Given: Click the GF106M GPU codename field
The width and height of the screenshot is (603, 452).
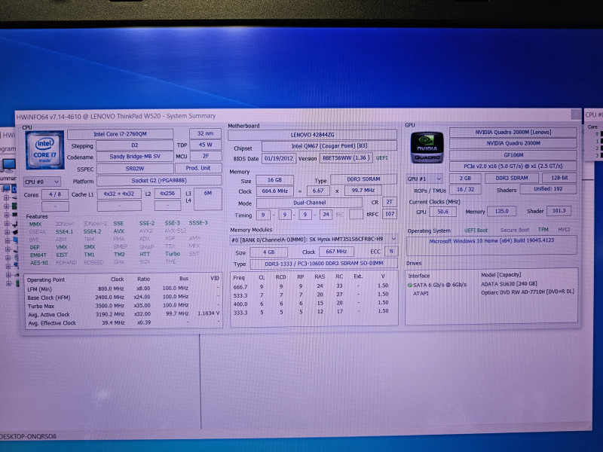Looking at the screenshot, I should 513,155.
